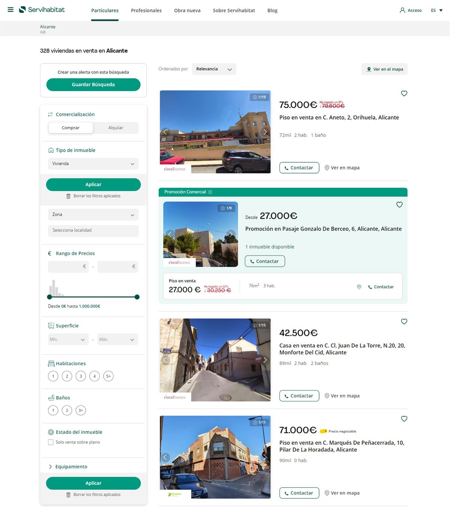The height and width of the screenshot is (513, 450).
Task: Clear applied filters using the trash icon
Action: [x=69, y=196]
